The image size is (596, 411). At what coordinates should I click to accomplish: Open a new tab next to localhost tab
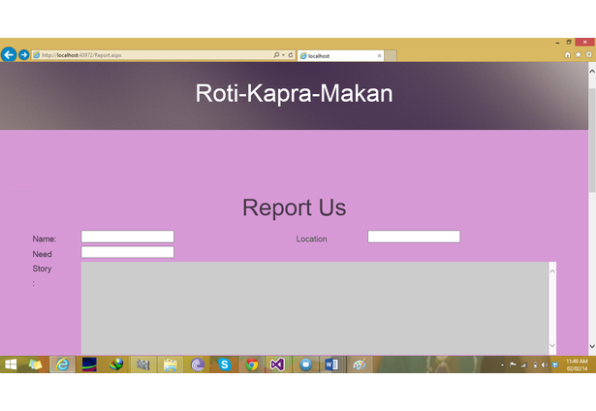click(x=391, y=56)
